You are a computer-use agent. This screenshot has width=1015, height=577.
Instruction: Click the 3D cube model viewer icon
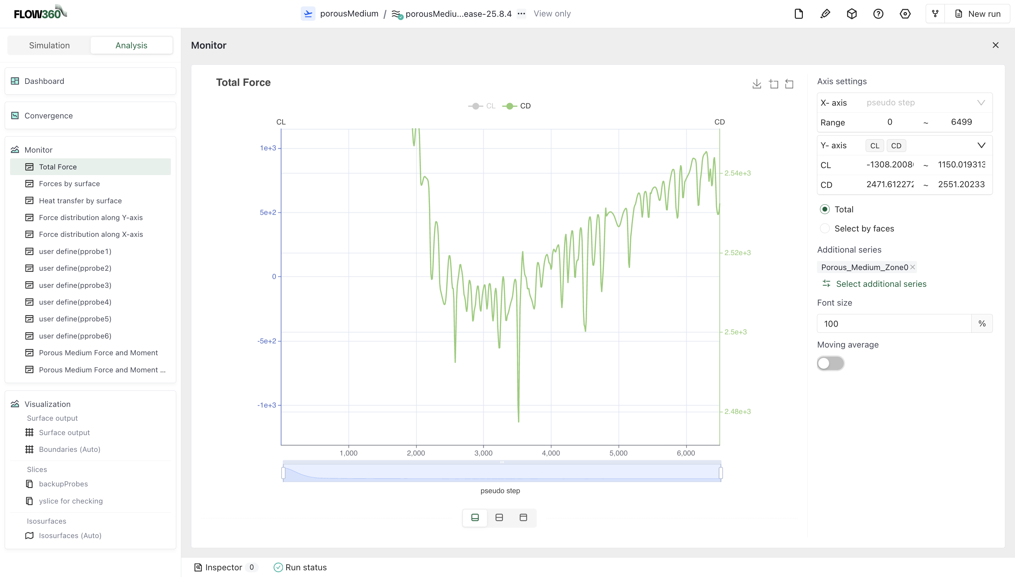point(852,13)
